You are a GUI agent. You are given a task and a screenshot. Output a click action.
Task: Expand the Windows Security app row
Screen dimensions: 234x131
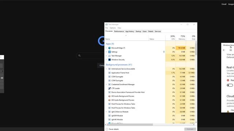[x=106, y=60]
